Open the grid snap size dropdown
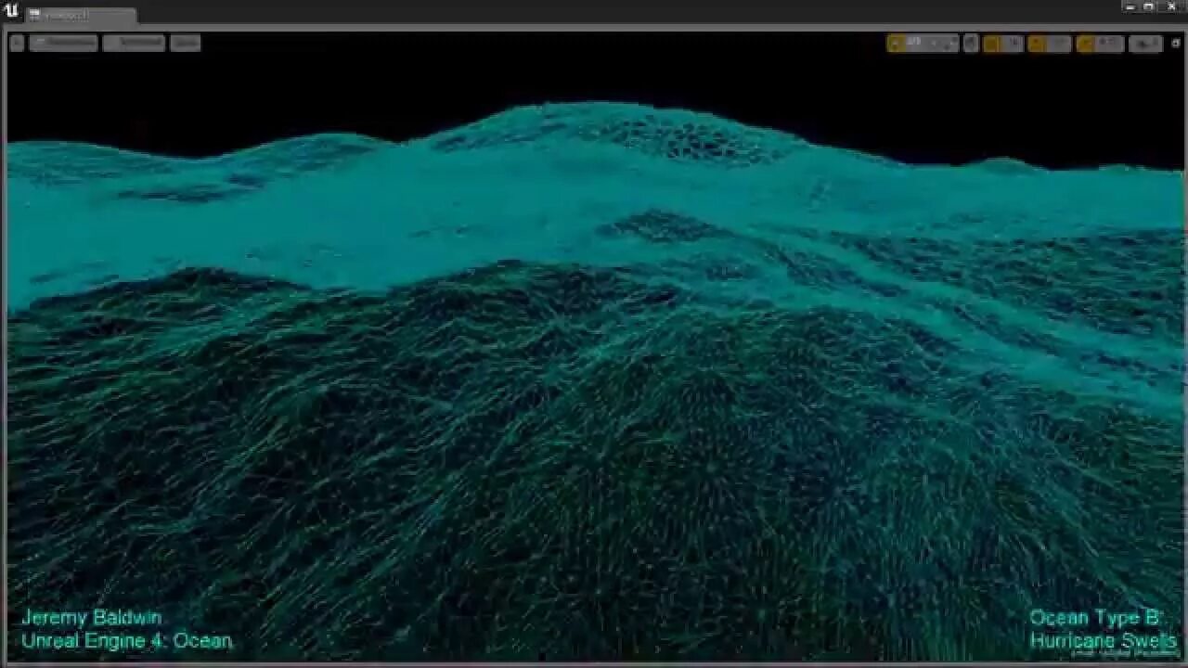The height and width of the screenshot is (668, 1188). point(1014,43)
